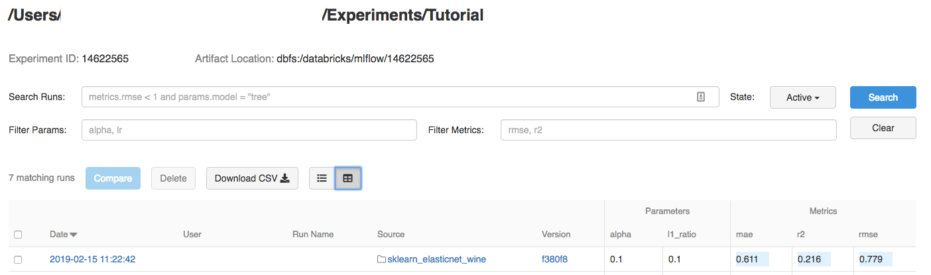Click the search help icon in Search Runs
931x275 pixels.
[701, 97]
